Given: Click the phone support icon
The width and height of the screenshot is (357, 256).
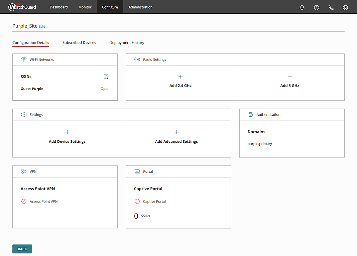Looking at the screenshot, I should point(331,7).
